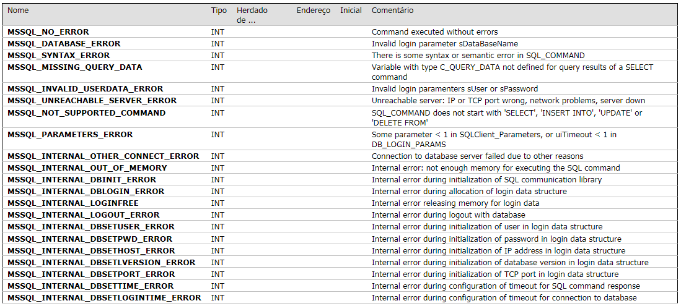The height and width of the screenshot is (306, 681).
Task: Select the MSSQL_NO_ERROR row name
Action: 48,32
